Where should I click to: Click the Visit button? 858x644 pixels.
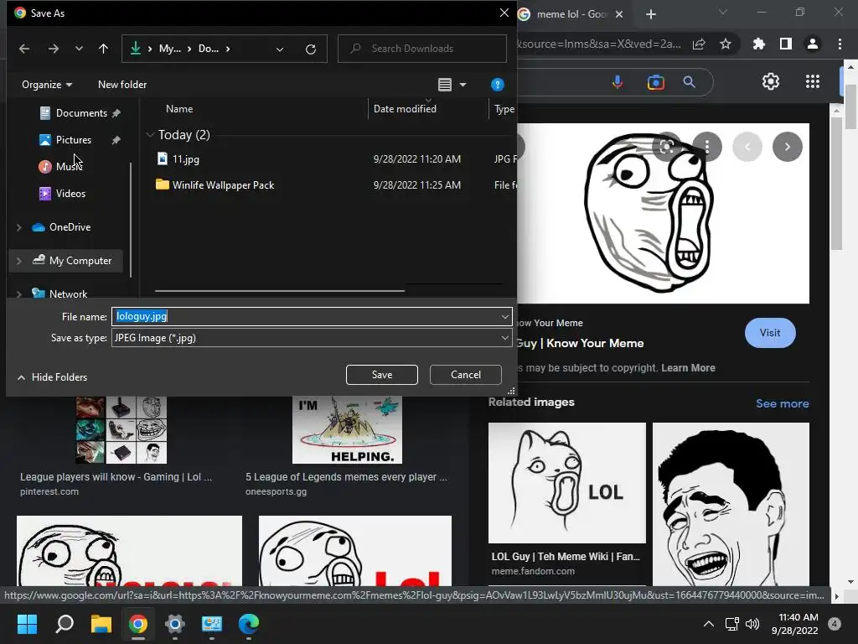click(x=770, y=333)
